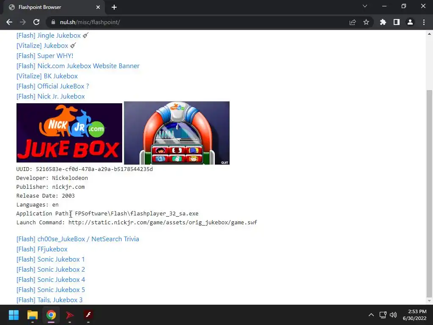Click the page vertical scrollbar thumb

tap(429, 194)
